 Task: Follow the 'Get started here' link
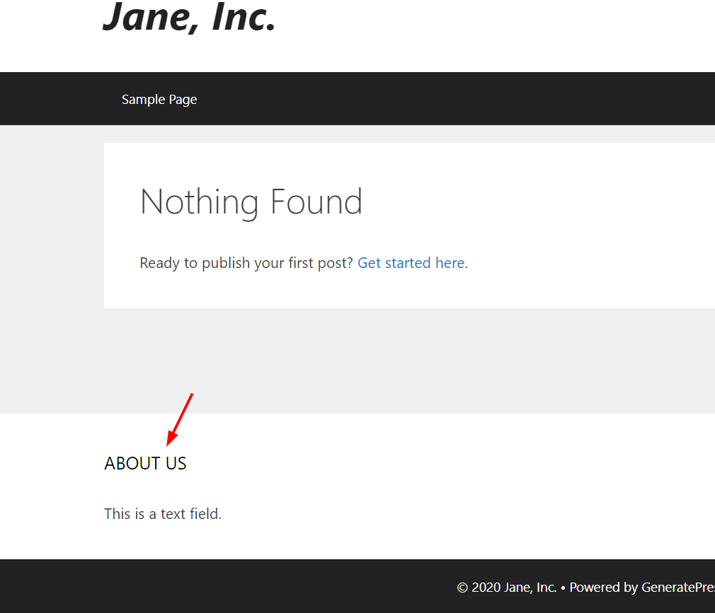tap(411, 263)
